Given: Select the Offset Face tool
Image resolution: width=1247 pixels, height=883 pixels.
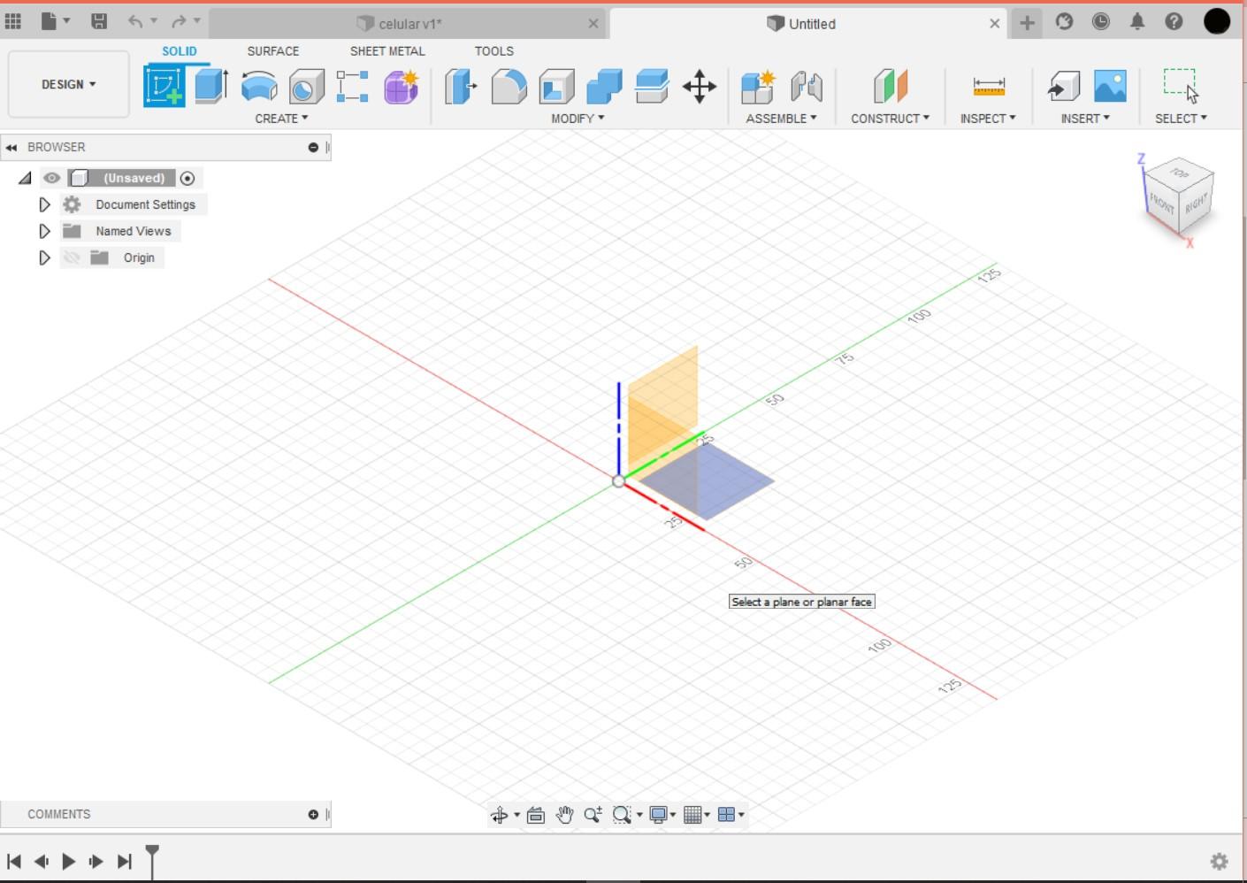Looking at the screenshot, I should tap(652, 87).
